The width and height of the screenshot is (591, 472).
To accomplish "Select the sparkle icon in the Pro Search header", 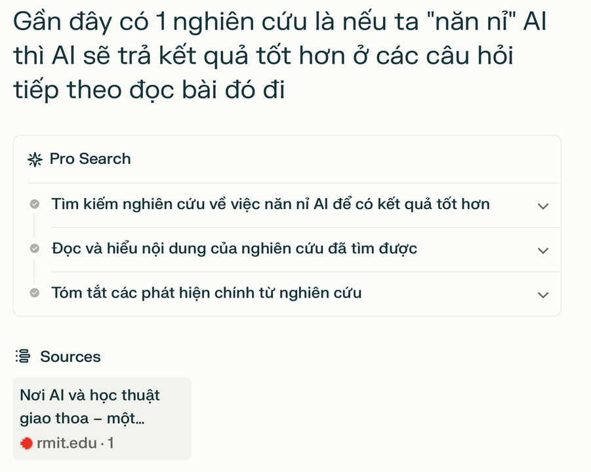I will tap(34, 159).
